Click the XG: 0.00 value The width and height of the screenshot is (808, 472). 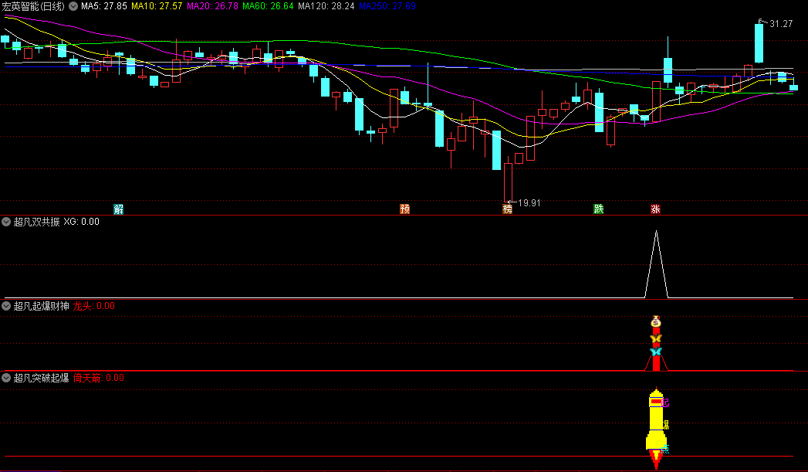[82, 222]
